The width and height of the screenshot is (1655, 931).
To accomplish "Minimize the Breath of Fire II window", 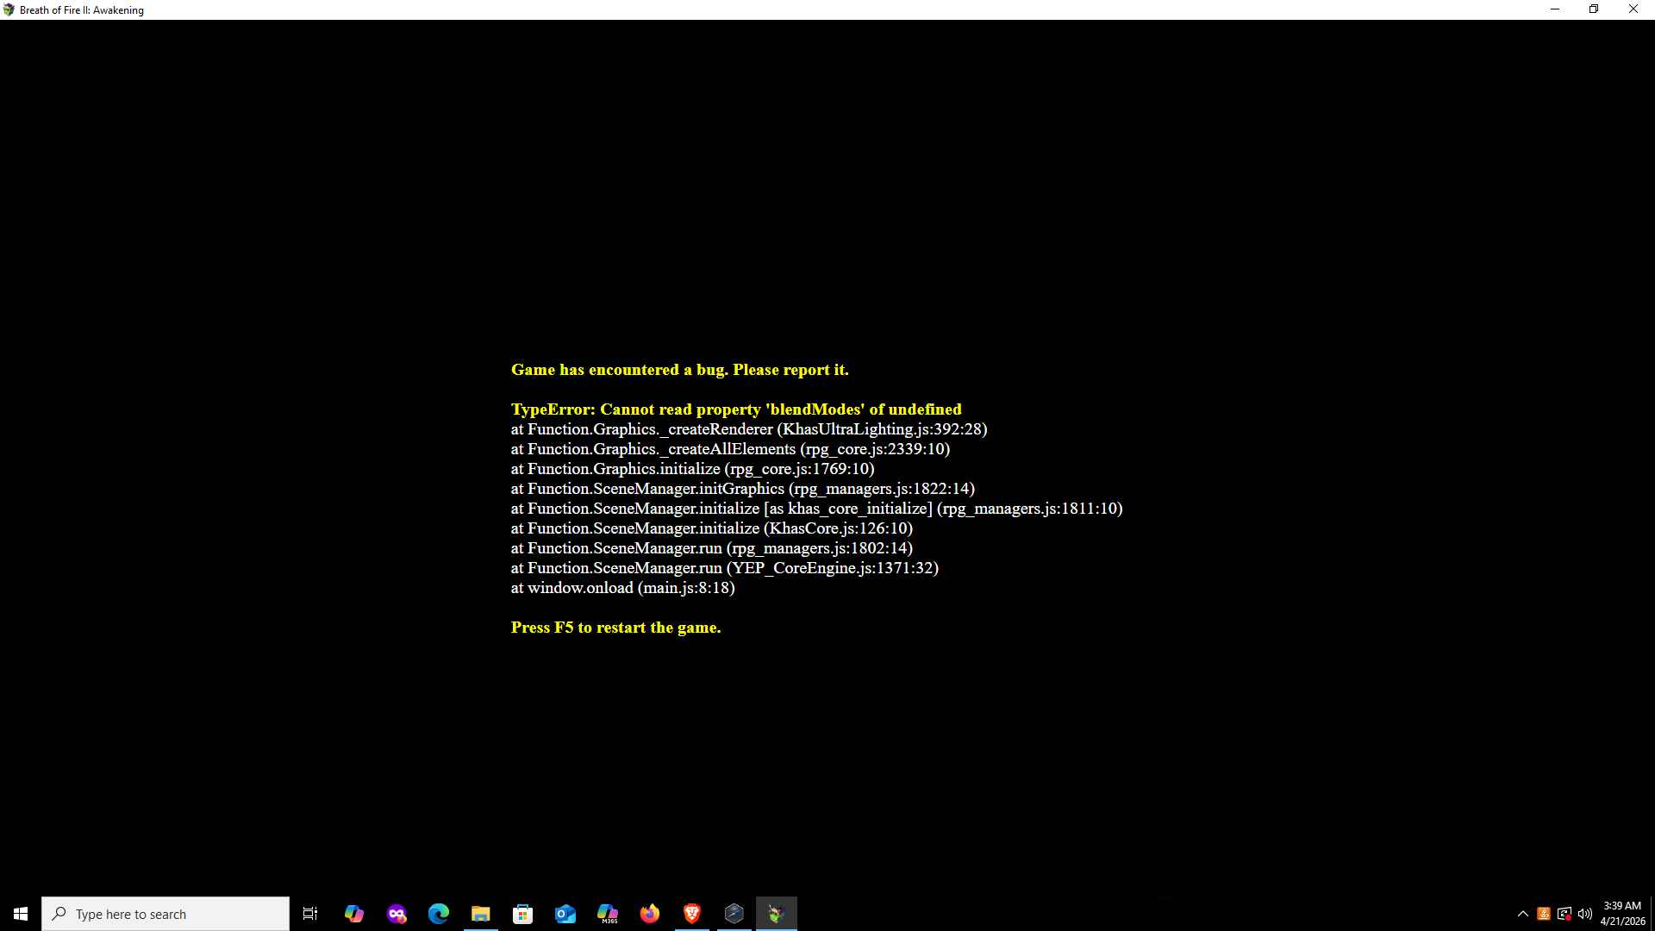I will tap(1555, 9).
